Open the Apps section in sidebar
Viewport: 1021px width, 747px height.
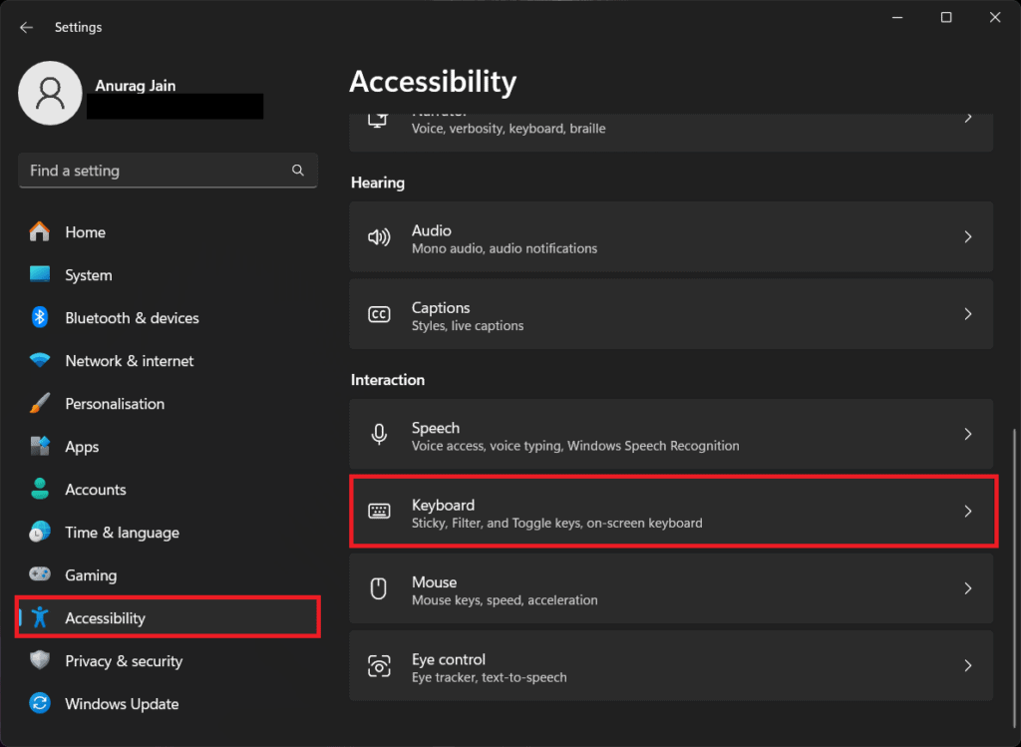point(81,446)
